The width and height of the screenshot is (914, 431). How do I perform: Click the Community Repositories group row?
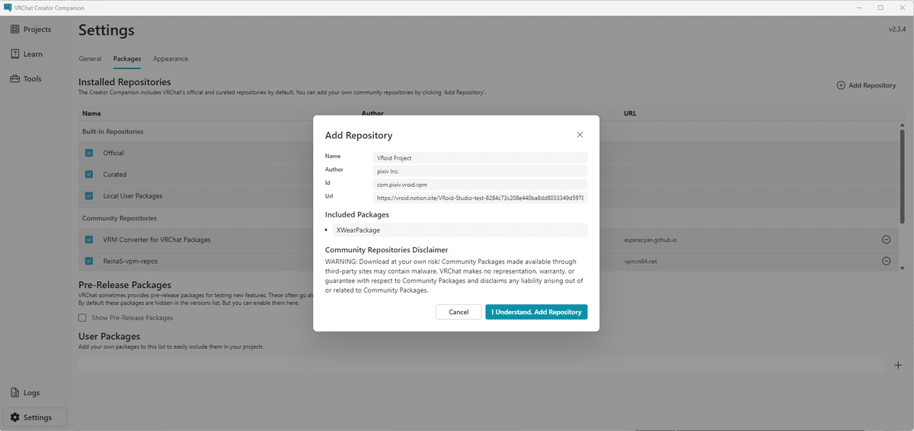[x=488, y=218]
